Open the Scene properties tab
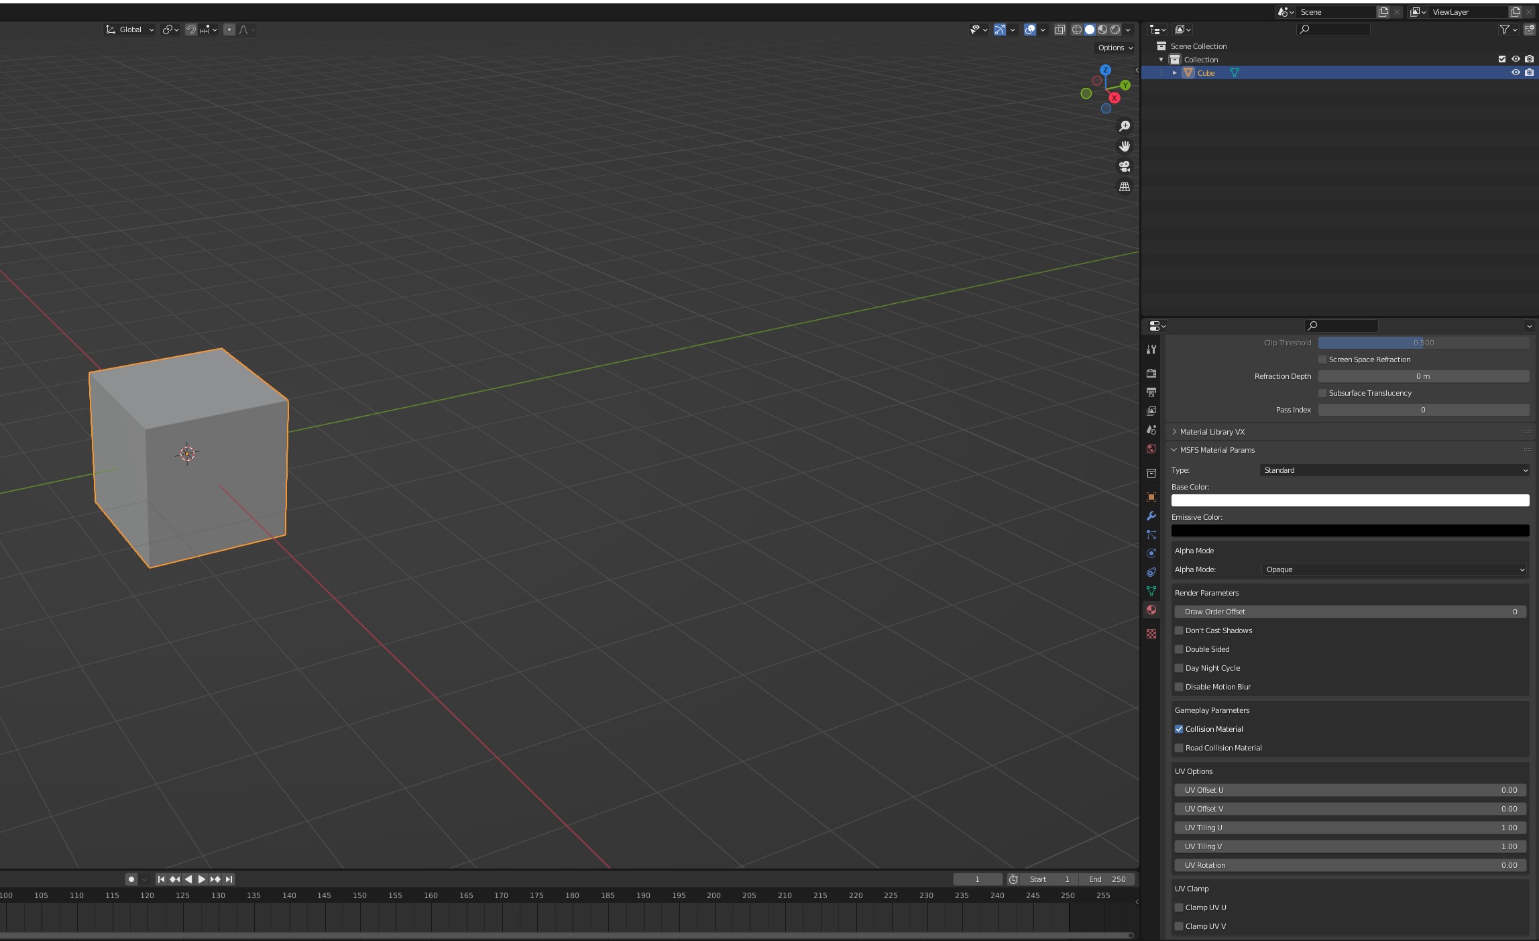The width and height of the screenshot is (1539, 941). pyautogui.click(x=1151, y=430)
